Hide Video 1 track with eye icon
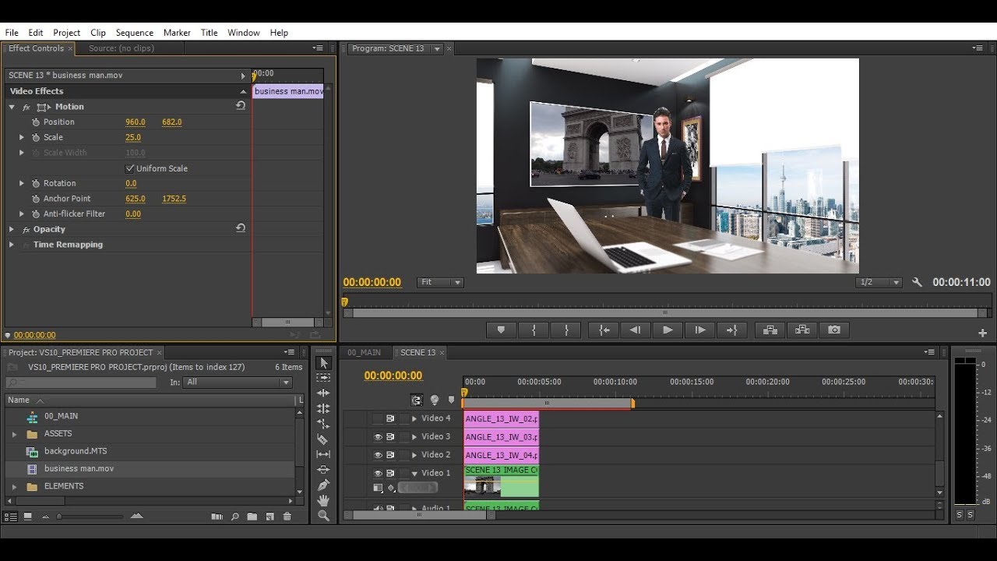997x561 pixels. coord(378,473)
